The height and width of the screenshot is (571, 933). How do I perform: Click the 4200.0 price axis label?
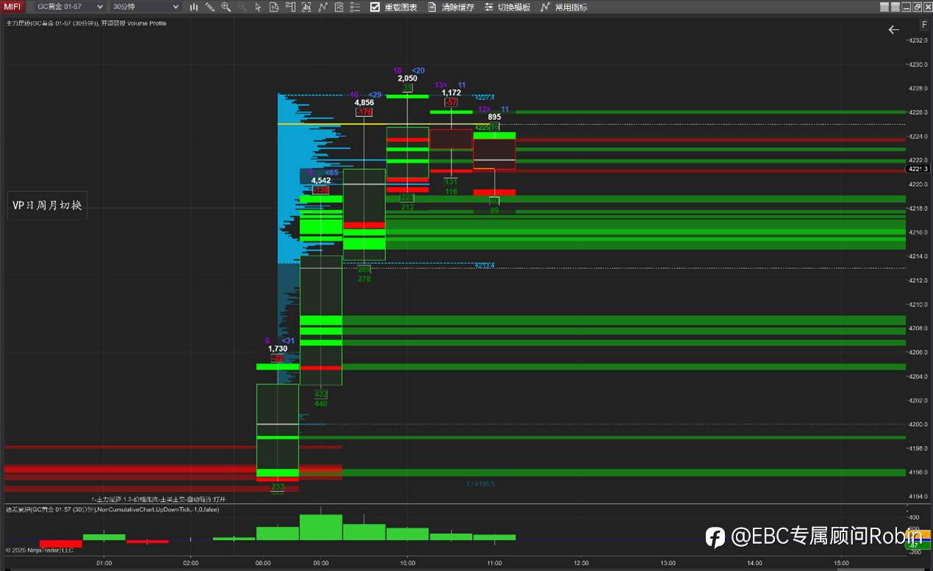[x=919, y=424]
